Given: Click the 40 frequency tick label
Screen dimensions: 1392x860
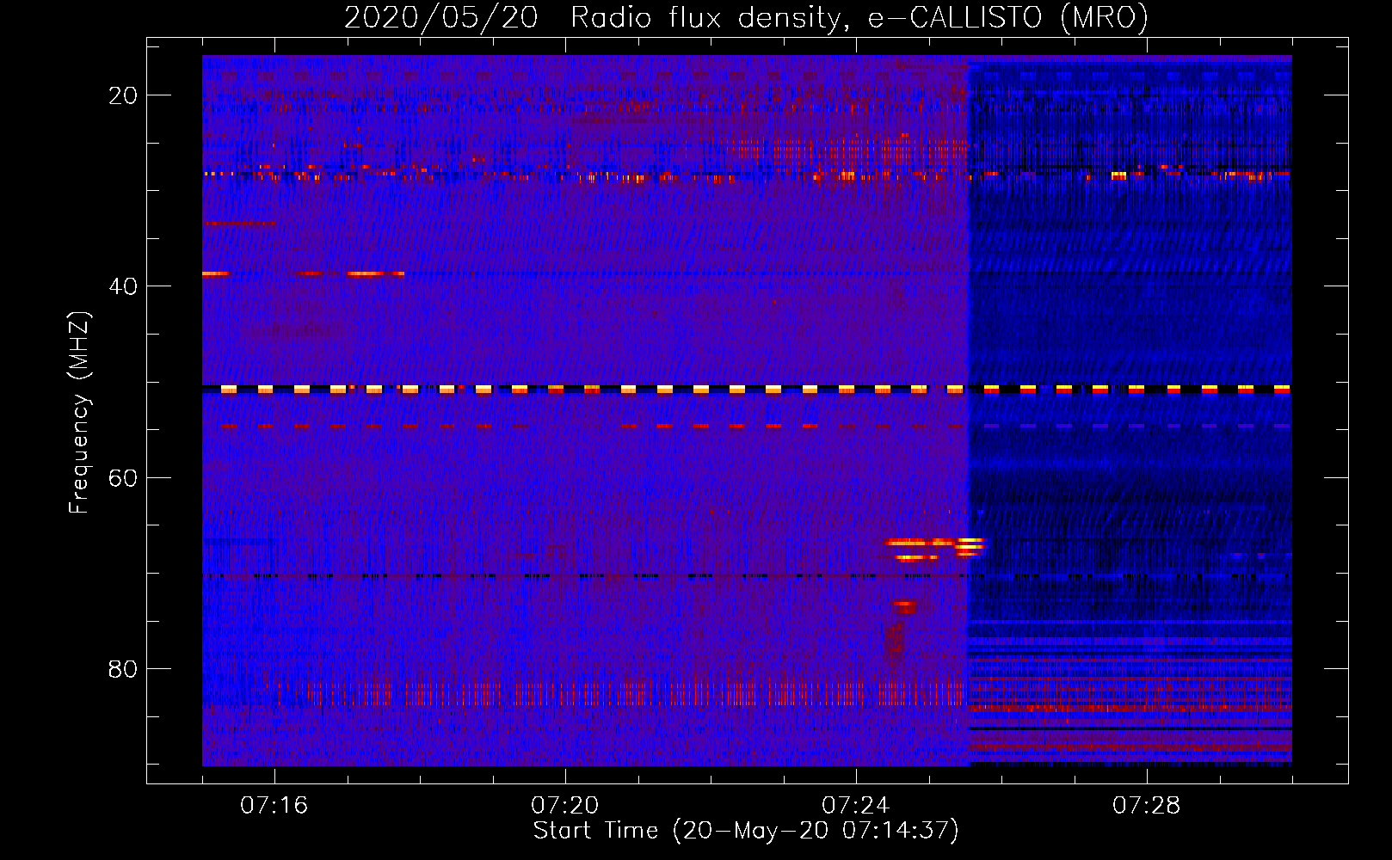Looking at the screenshot, I should pos(123,286).
